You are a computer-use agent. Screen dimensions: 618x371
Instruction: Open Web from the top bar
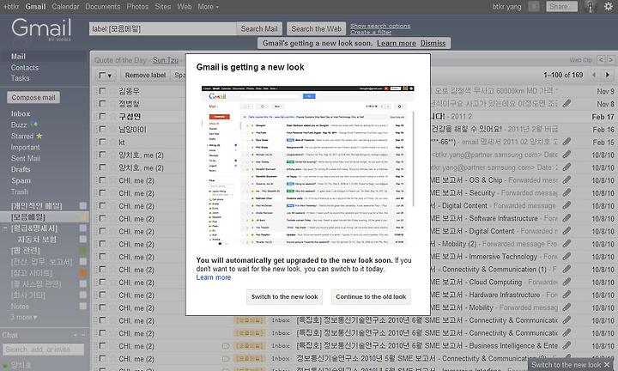pyautogui.click(x=184, y=7)
